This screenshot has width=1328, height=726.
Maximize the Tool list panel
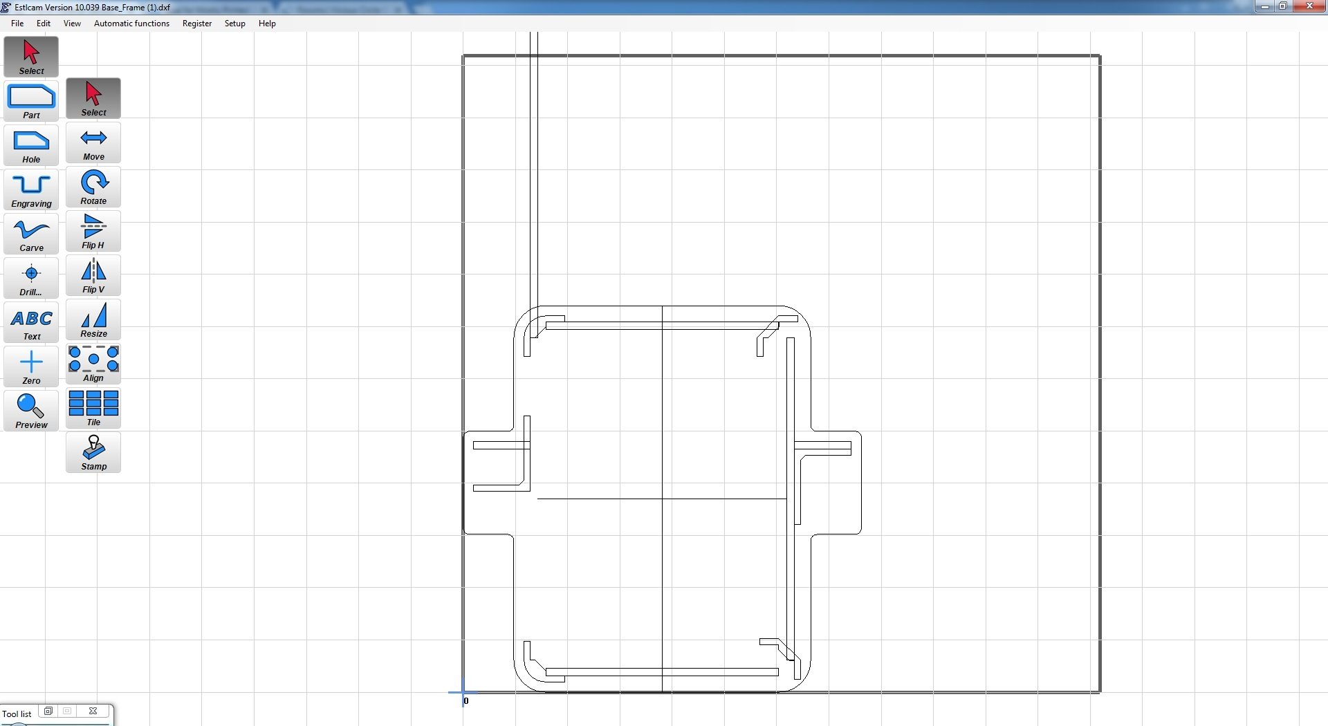tap(67, 711)
